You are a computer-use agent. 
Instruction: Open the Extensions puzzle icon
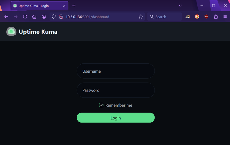[x=216, y=17]
